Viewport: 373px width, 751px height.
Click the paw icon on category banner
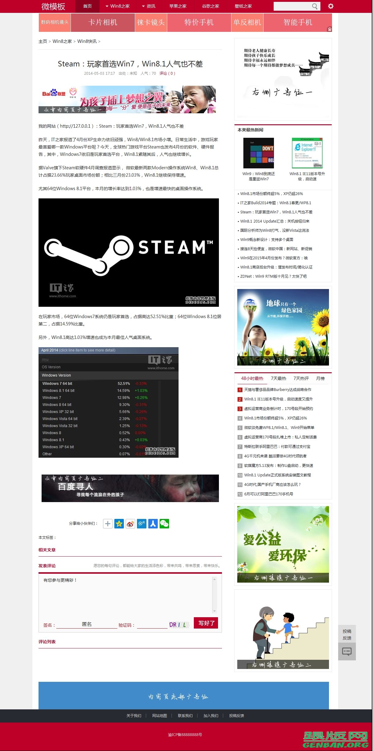pyautogui.click(x=329, y=29)
